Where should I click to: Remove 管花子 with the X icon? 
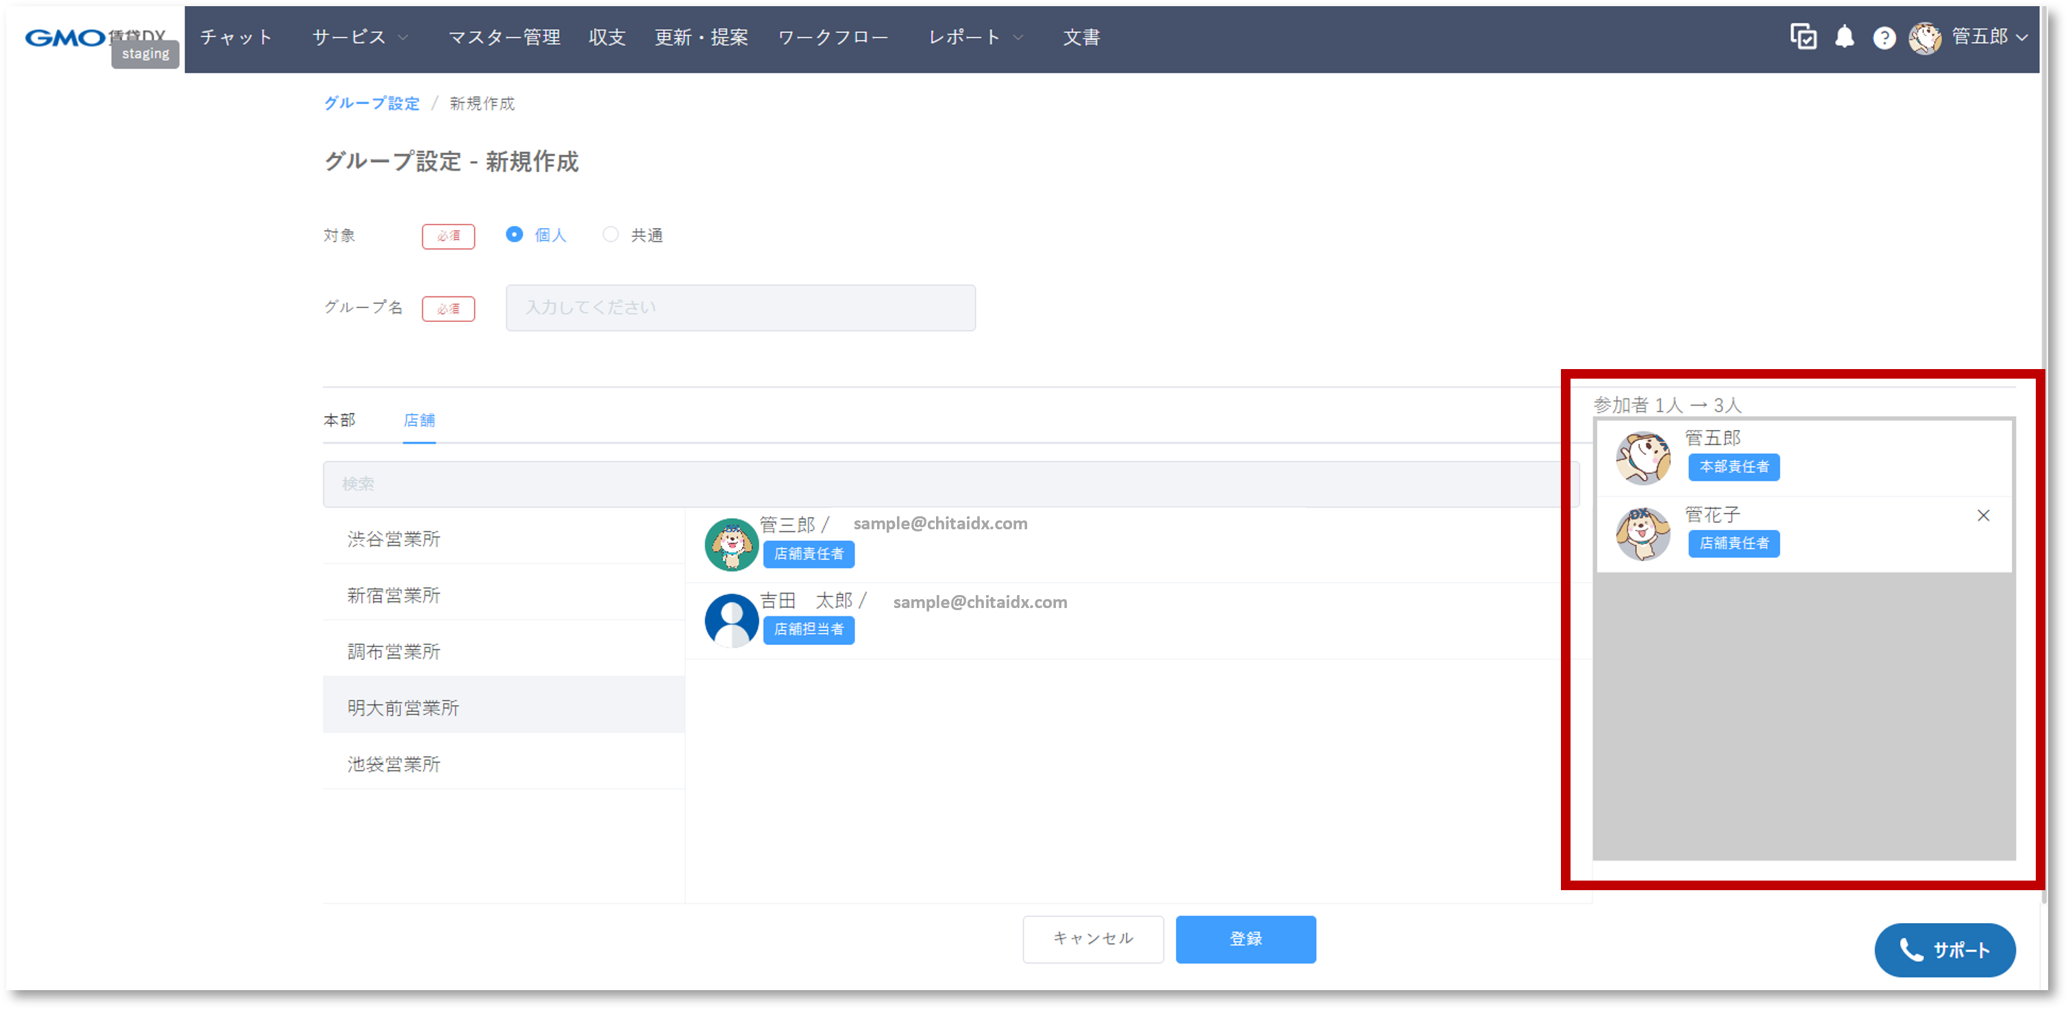pos(1983,516)
